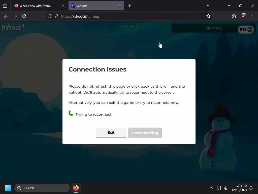Click the green reconnect spinner icon

point(71,113)
